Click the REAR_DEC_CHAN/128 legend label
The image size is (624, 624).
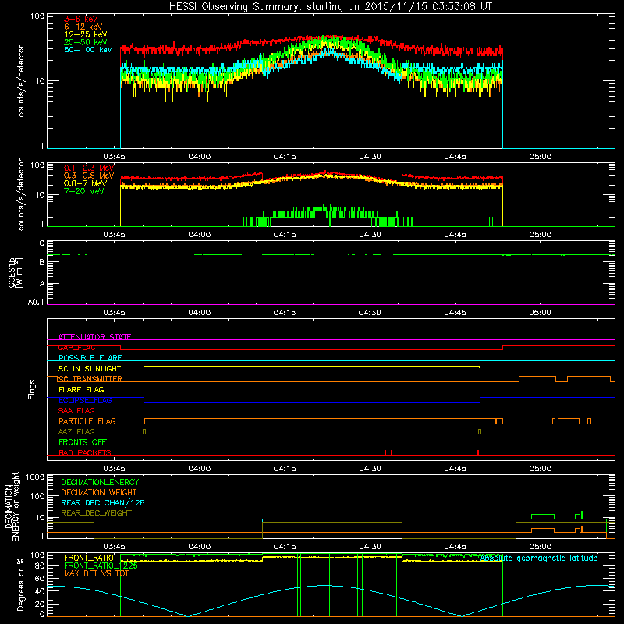[x=103, y=503]
